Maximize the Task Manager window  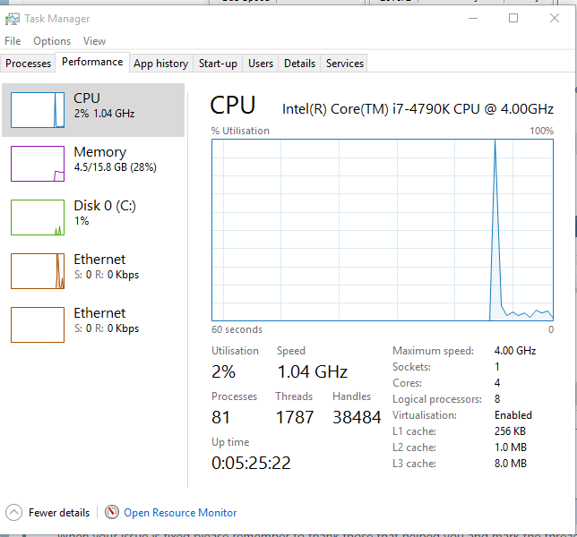513,18
